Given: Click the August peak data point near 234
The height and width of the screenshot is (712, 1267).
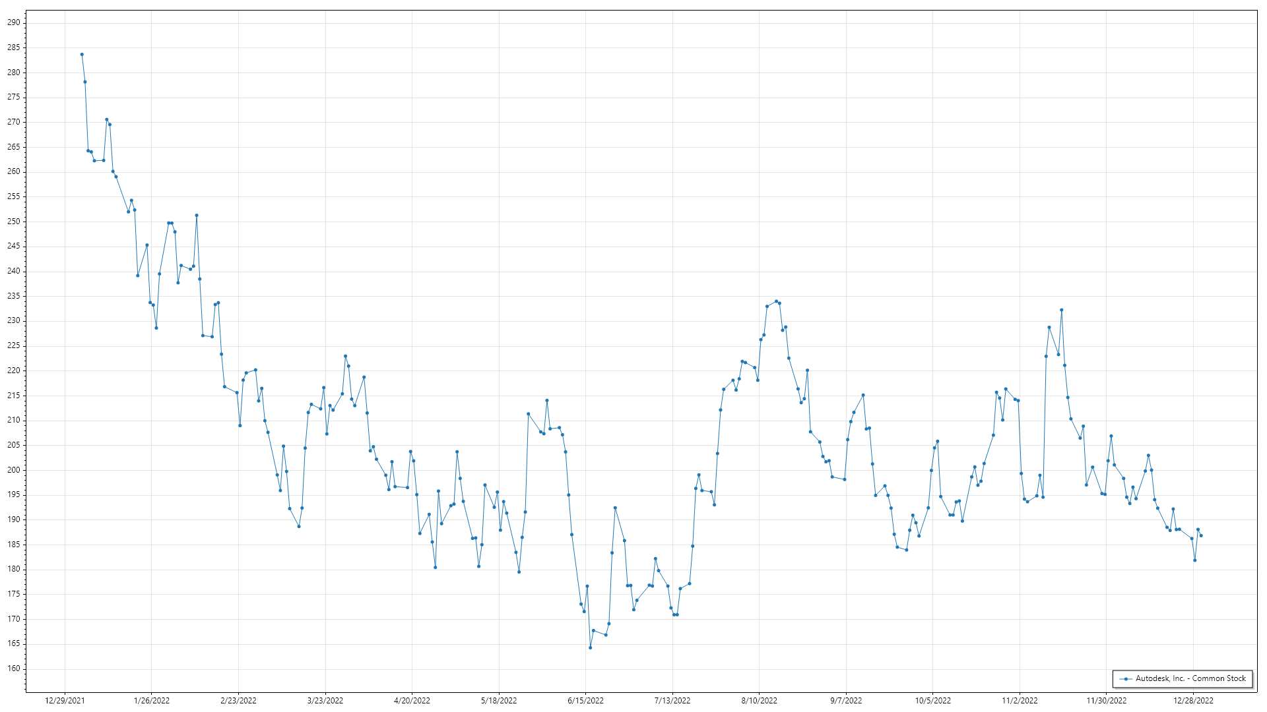Looking at the screenshot, I should (776, 301).
